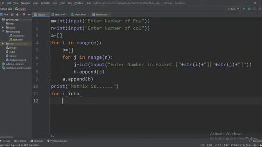
Task: Open the Help menu
Action: tap(88, 3)
